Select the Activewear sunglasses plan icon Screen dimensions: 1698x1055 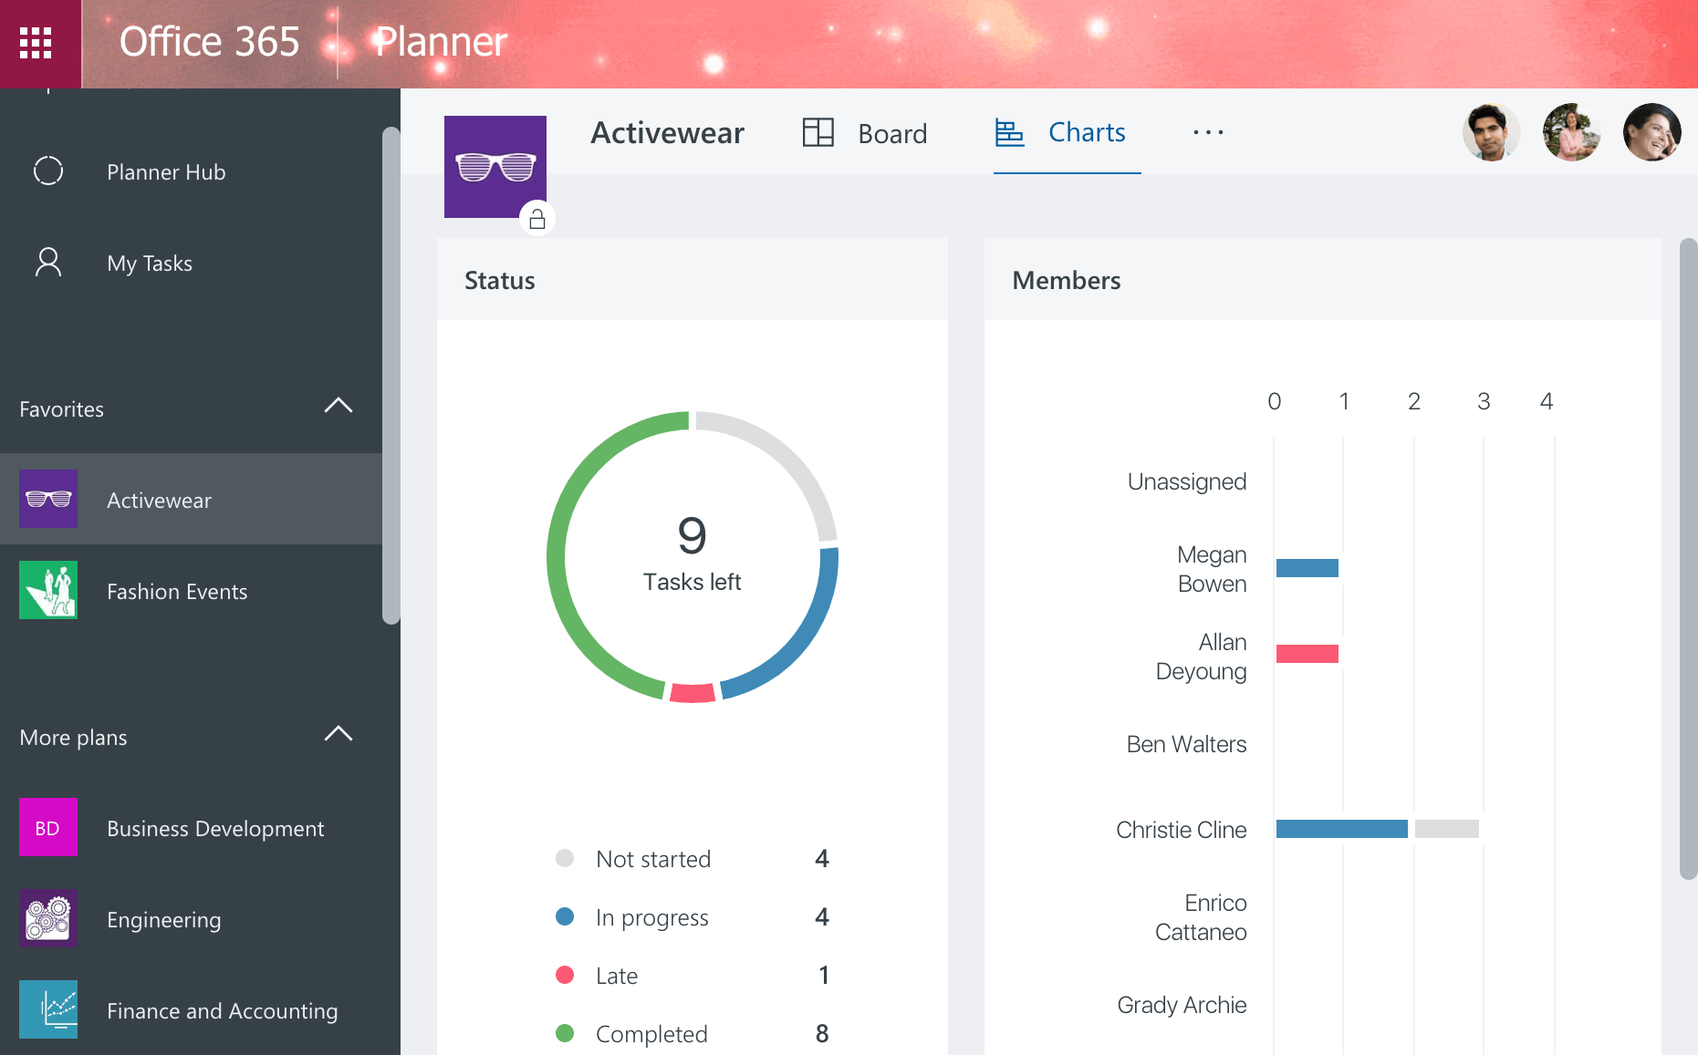coord(495,167)
